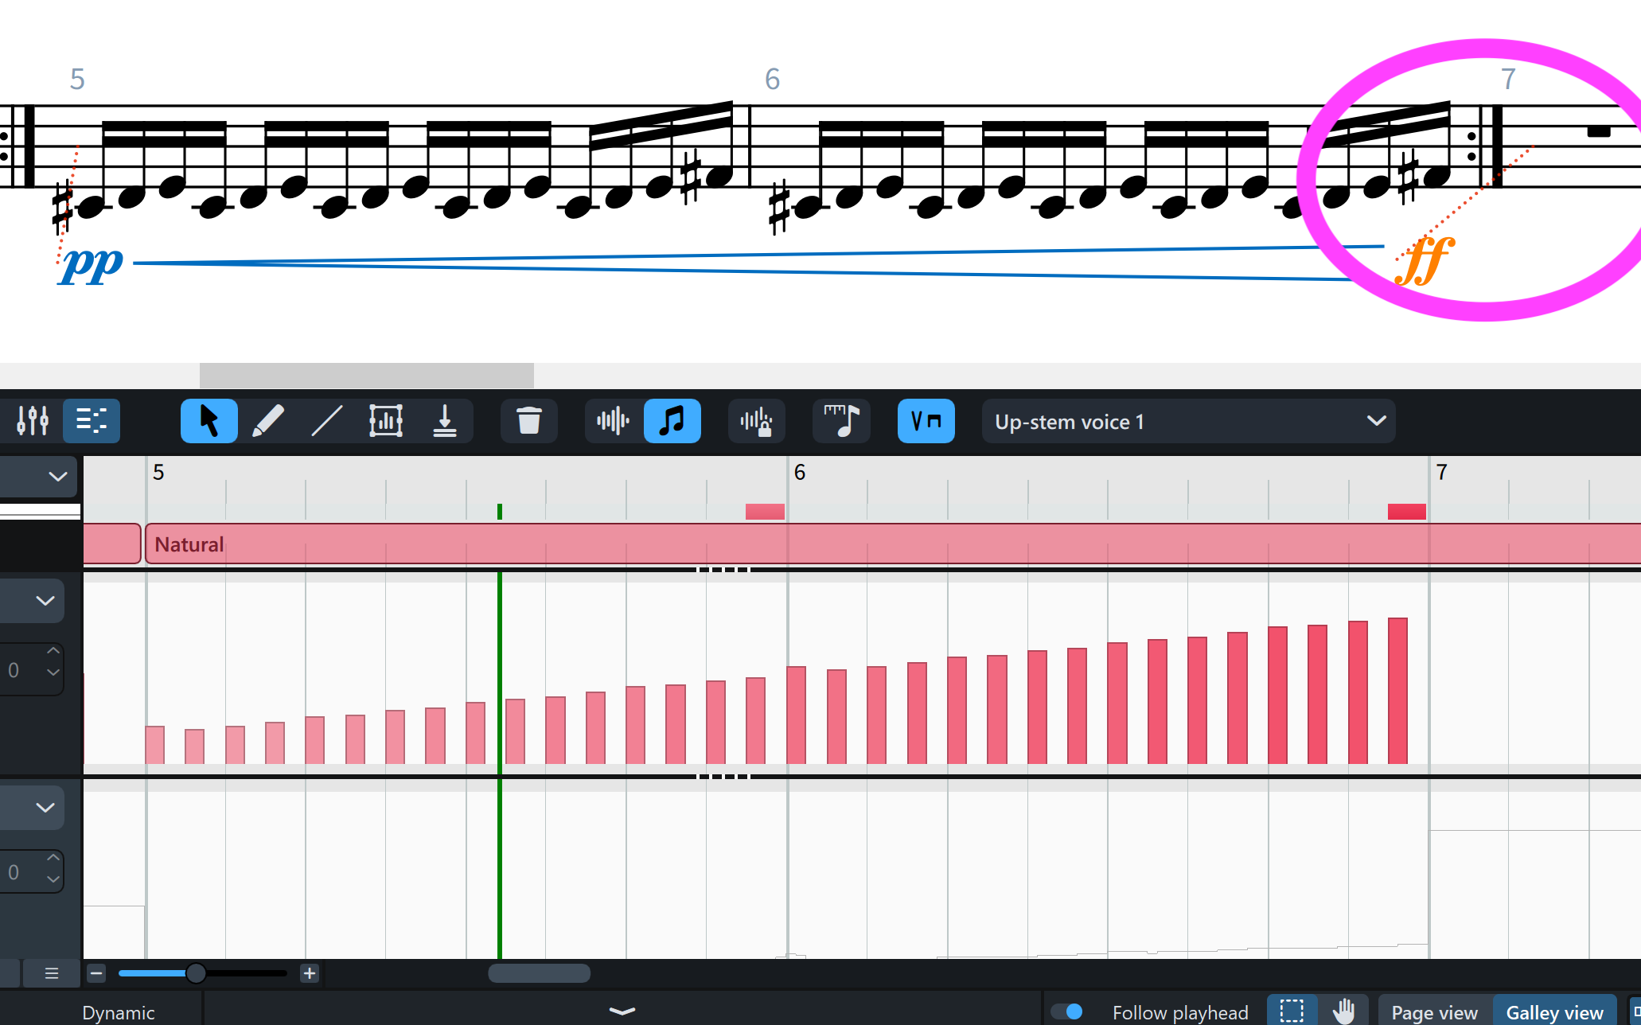Viewport: 1641px width, 1025px height.
Task: Select the arrow pointer tool
Action: (x=209, y=420)
